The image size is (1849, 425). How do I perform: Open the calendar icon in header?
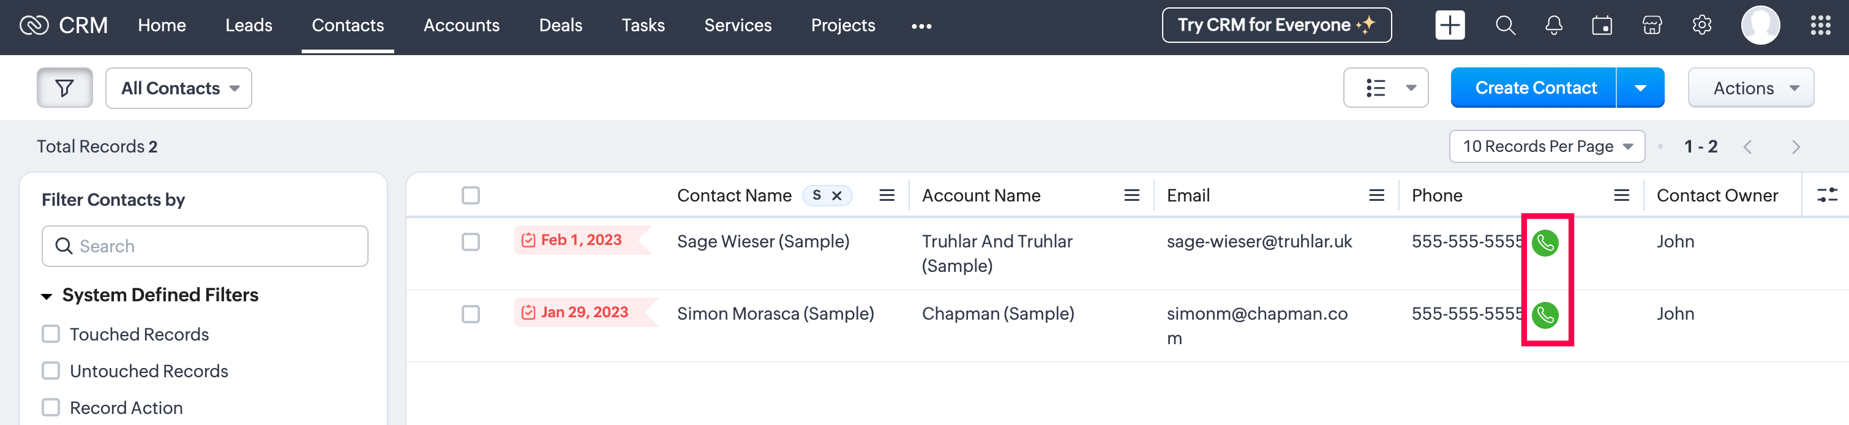1602,26
